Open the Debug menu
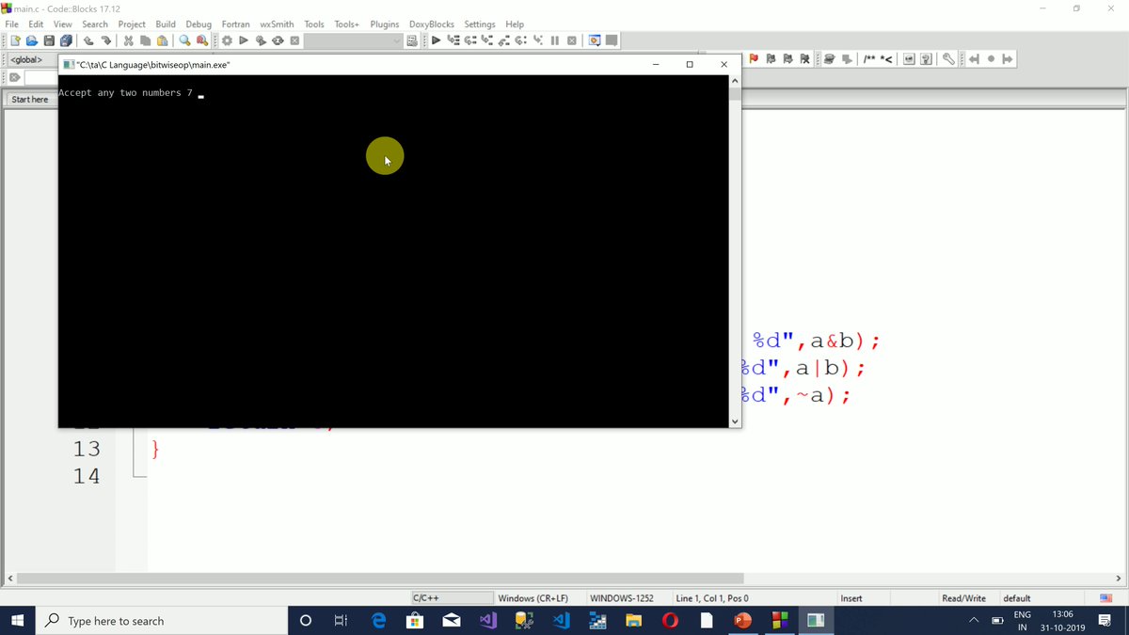Screen dimensions: 1129x635 click(199, 24)
